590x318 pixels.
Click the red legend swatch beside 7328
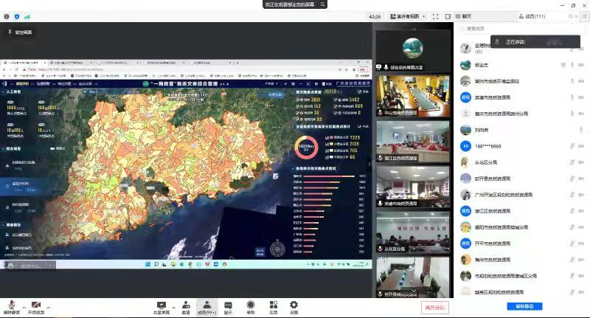331,138
